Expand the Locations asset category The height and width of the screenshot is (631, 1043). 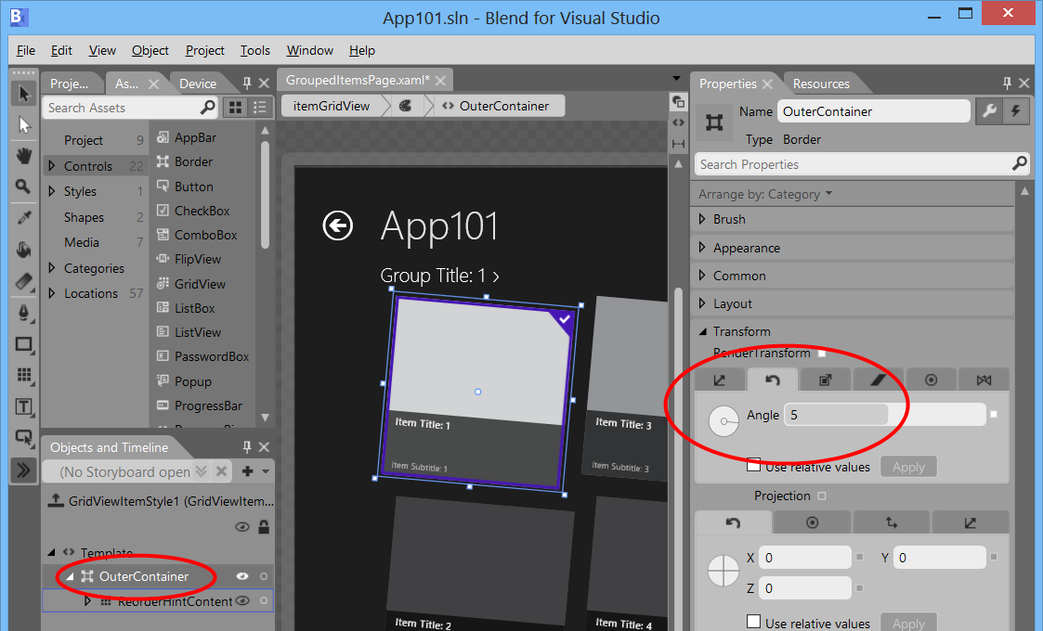[52, 293]
